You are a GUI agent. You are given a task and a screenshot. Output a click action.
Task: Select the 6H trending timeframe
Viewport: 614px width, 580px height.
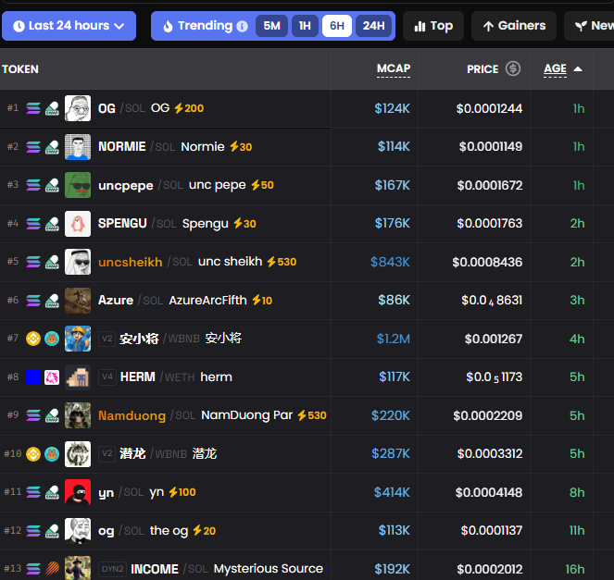click(x=337, y=26)
